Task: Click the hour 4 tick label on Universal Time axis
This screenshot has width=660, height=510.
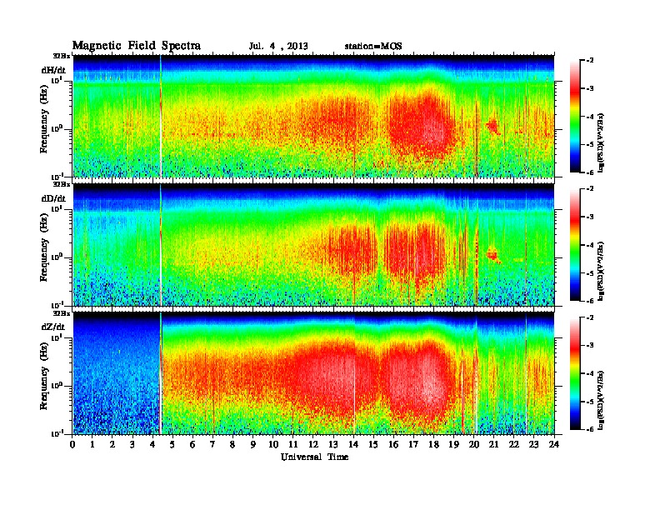Action: (x=152, y=444)
